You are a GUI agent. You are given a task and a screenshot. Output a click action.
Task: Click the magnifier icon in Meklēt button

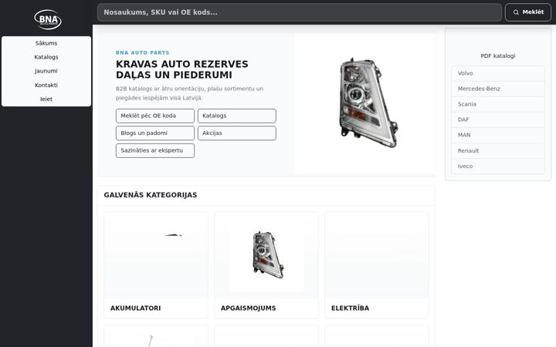516,12
